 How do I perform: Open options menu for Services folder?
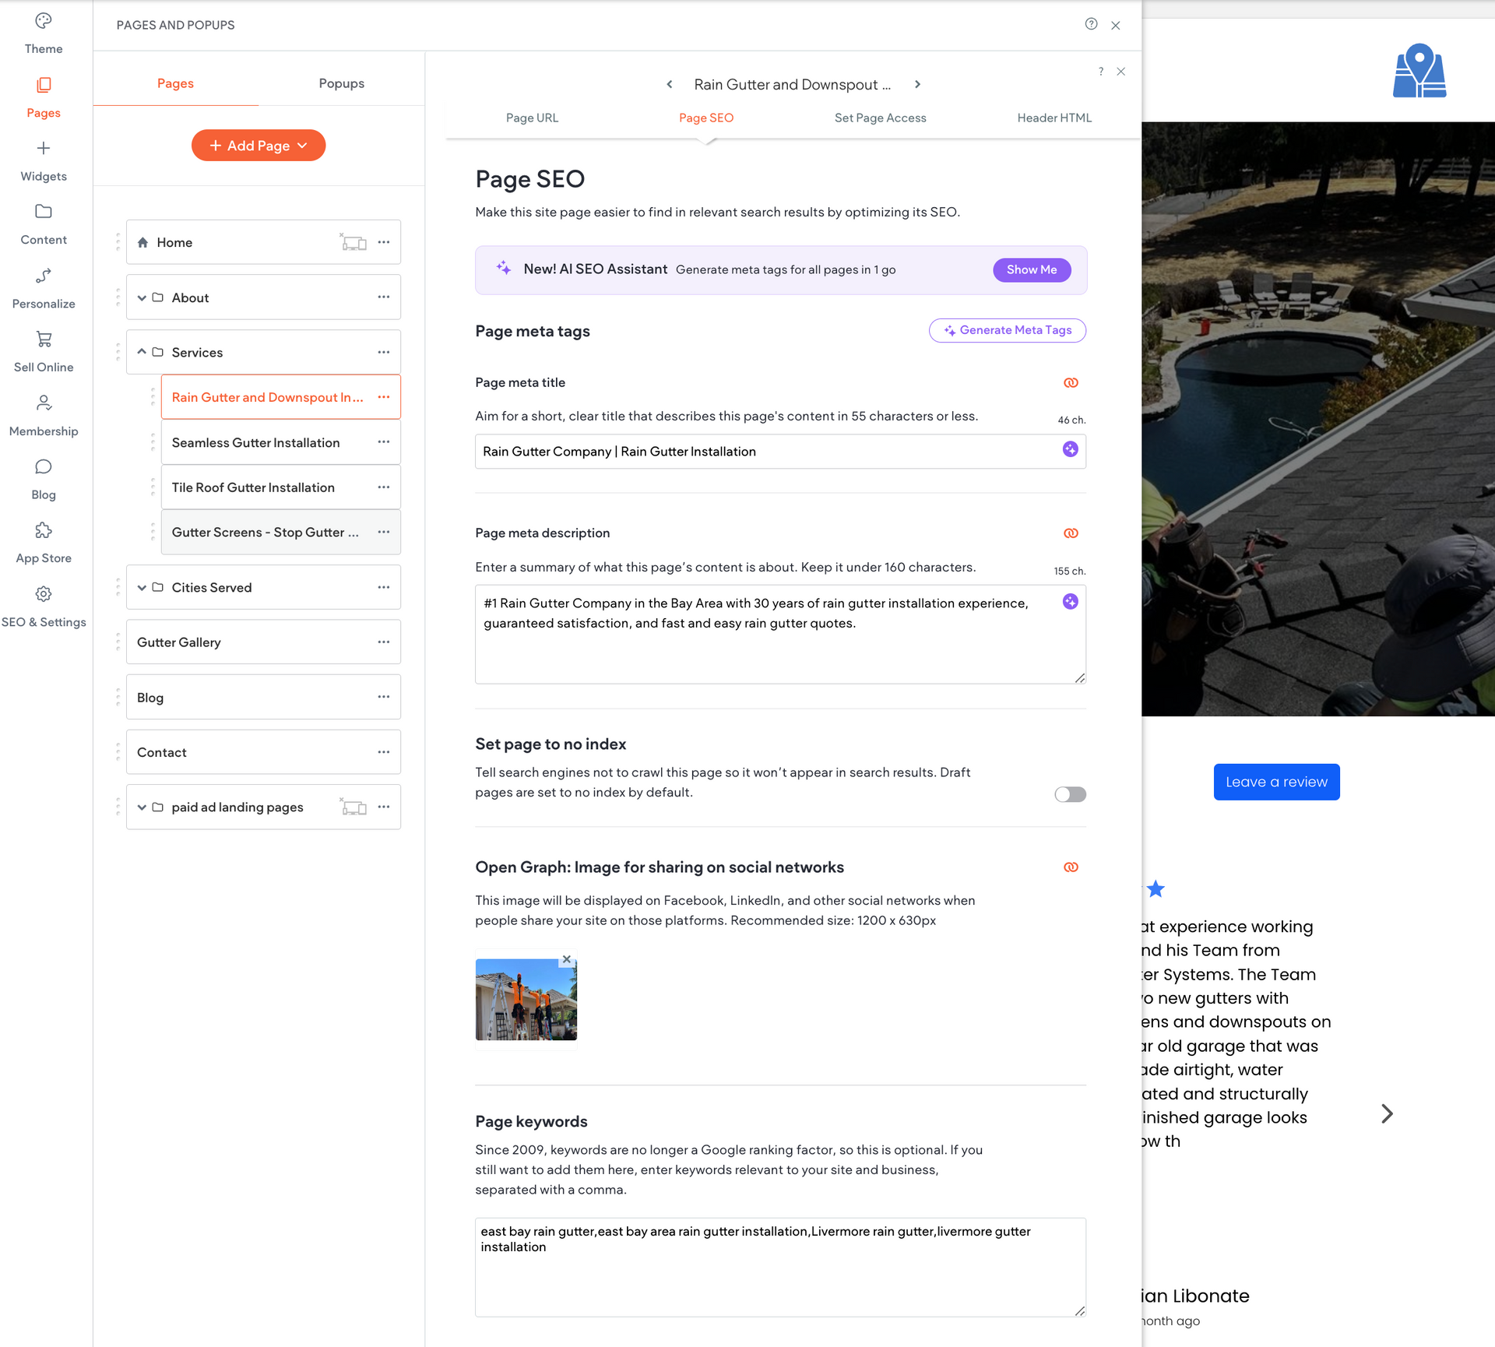coord(384,352)
